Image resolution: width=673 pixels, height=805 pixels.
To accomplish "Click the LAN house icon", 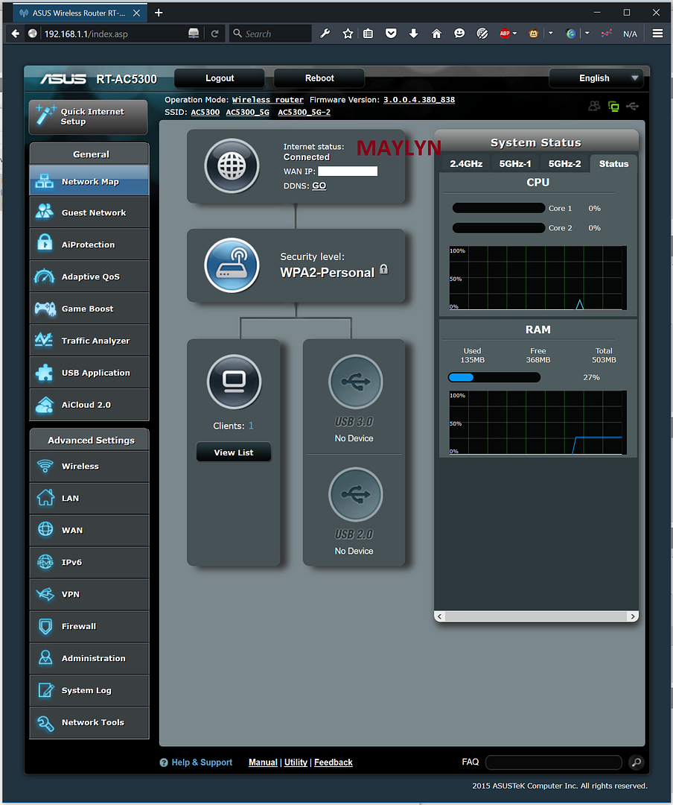I will coord(45,498).
